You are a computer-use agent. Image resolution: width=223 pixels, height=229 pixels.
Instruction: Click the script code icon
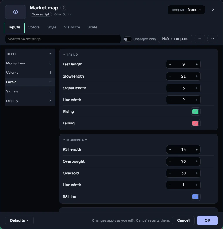click(x=16, y=12)
